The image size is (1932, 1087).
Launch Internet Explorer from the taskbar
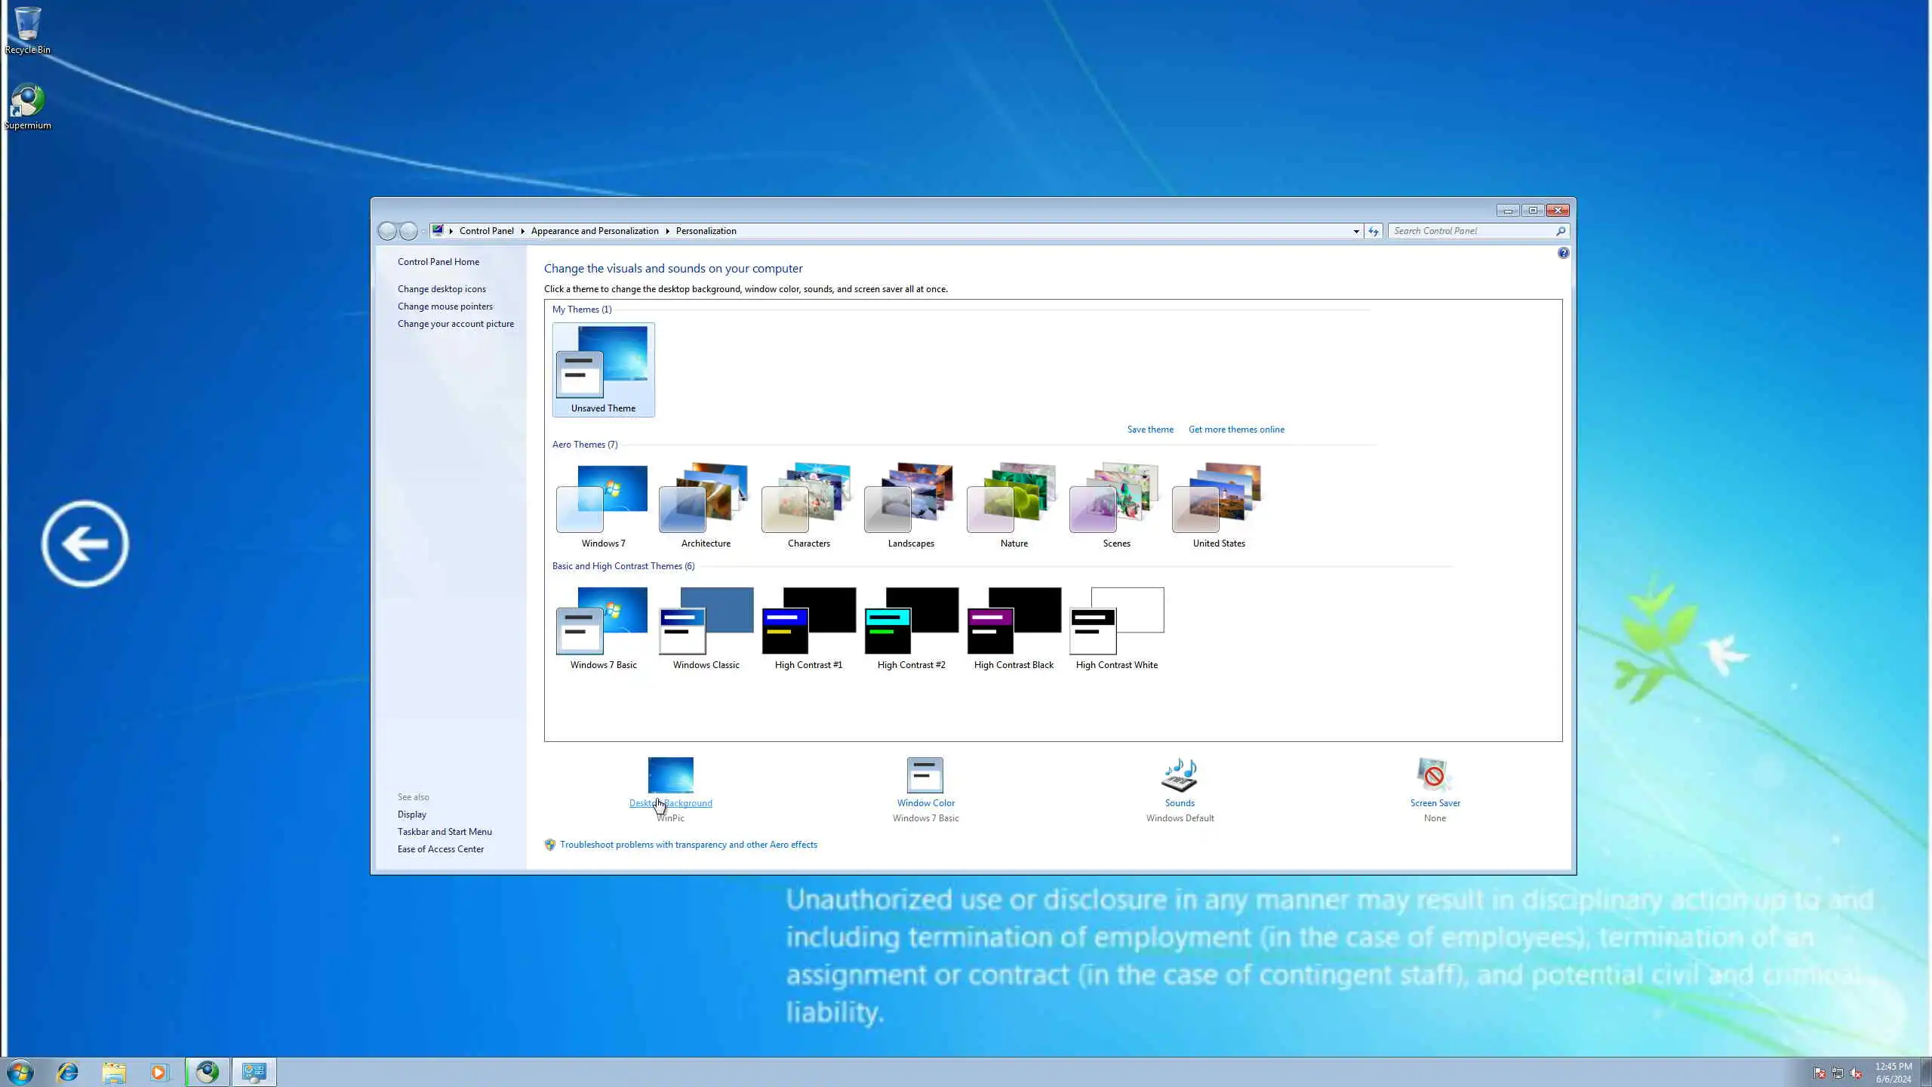point(68,1072)
